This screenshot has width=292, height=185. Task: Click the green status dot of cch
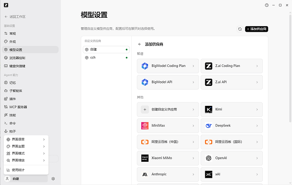(x=127, y=58)
